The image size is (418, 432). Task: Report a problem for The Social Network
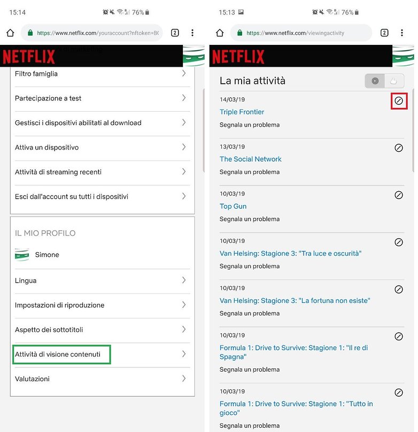(x=250, y=172)
